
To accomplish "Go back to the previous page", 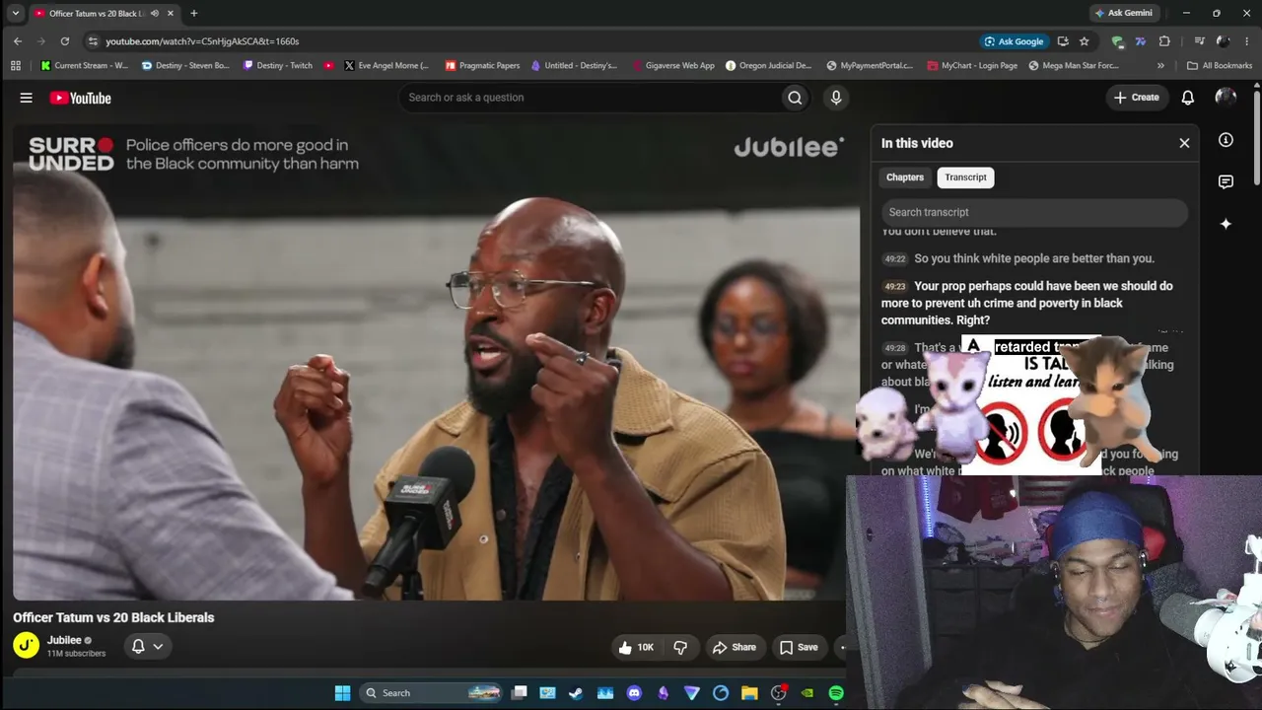I will coord(18,41).
